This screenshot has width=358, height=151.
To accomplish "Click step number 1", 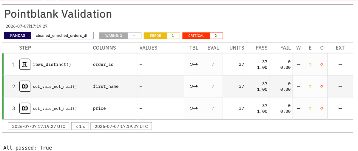I will coord(13,64).
